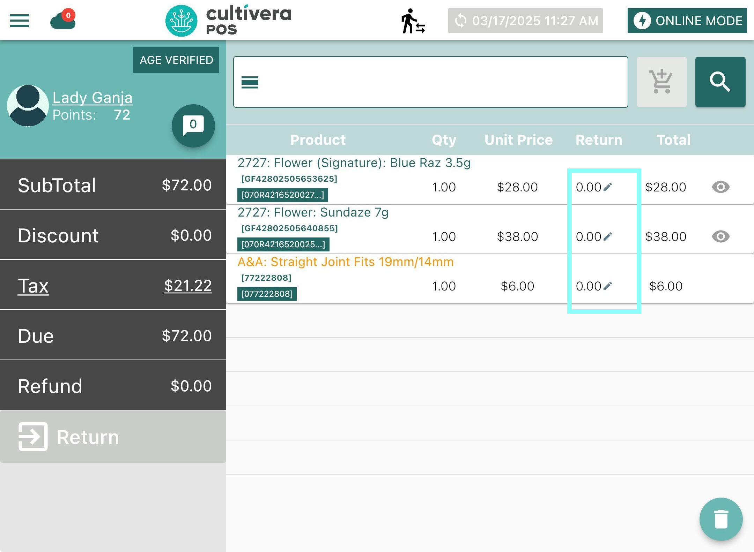
Task: Click the add-to-cart icon button
Action: 661,82
